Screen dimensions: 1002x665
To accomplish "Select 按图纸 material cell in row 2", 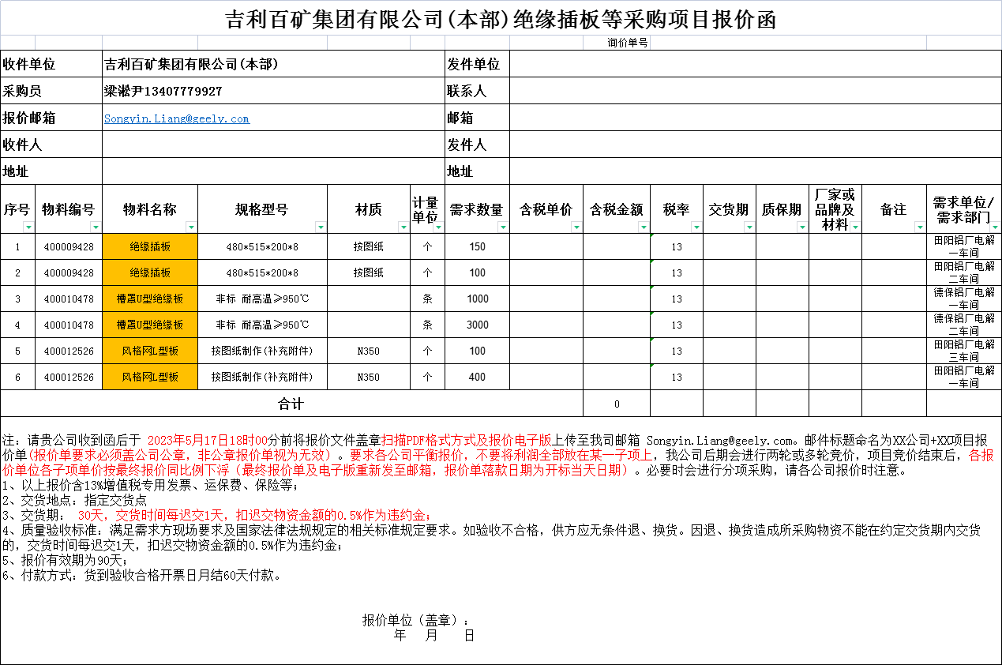I will point(369,272).
